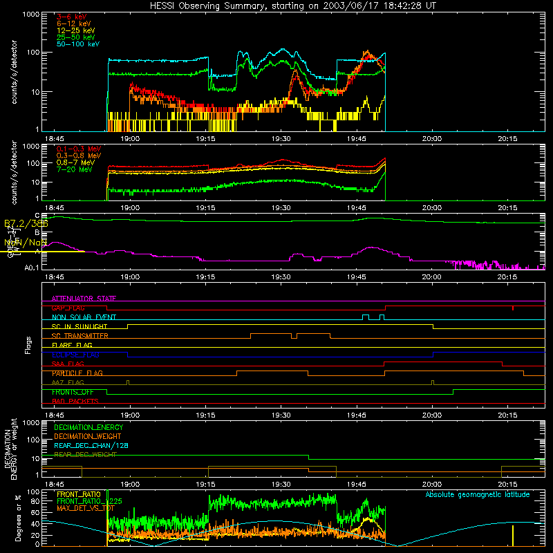Click the ECLIPSE_FLAG label
Image resolution: width=553 pixels, height=553 pixels.
click(75, 355)
